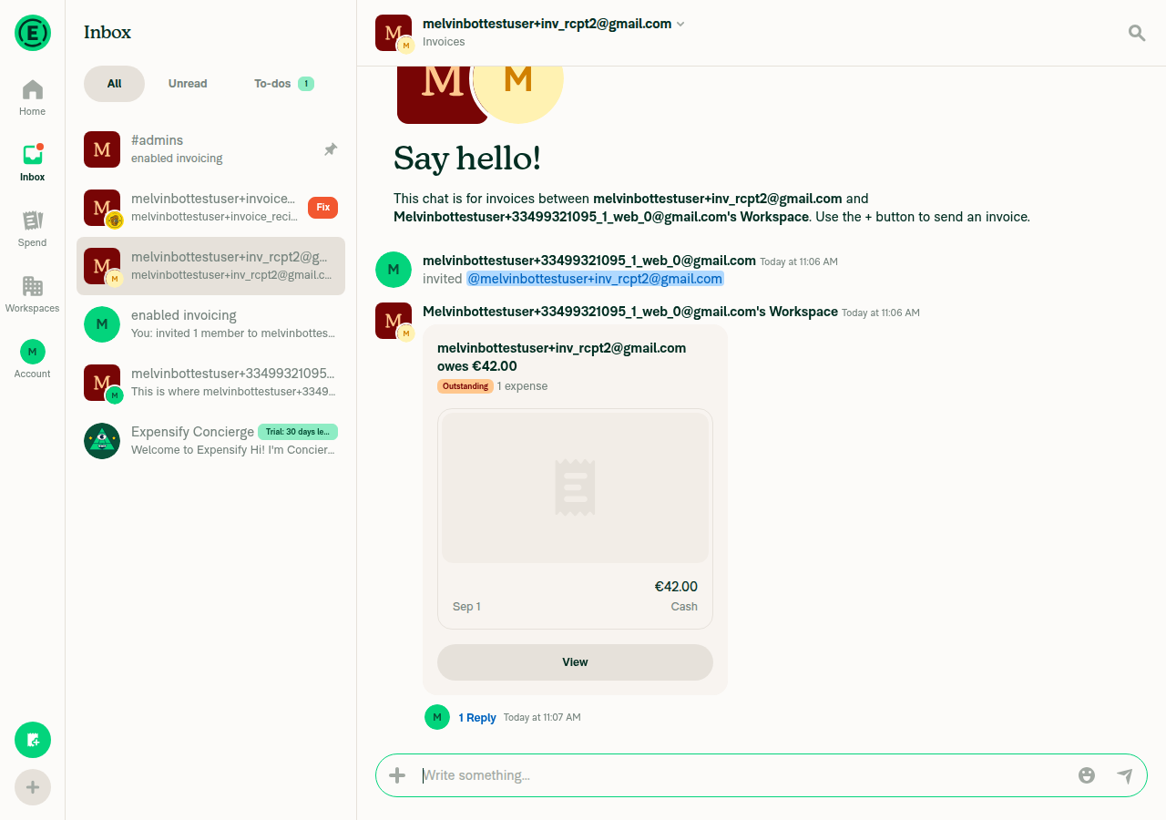
Task: Click the Expensify Concierge avatar
Action: (x=102, y=441)
